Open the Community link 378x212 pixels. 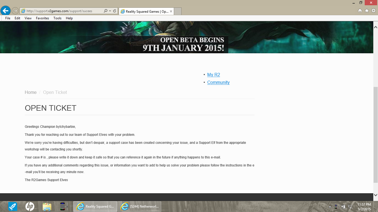pyautogui.click(x=218, y=82)
